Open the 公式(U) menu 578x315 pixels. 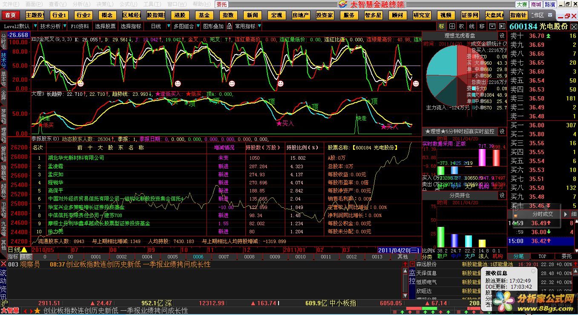[x=128, y=4]
